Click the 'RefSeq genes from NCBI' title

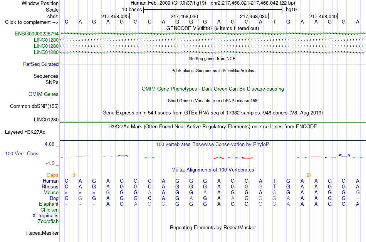pyautogui.click(x=213, y=59)
